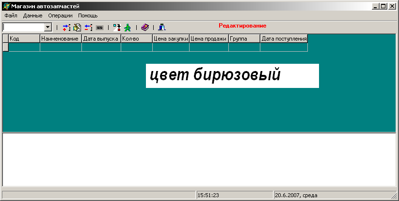The image size is (399, 201).
Task: Click the white lower panel area
Action: (199, 159)
